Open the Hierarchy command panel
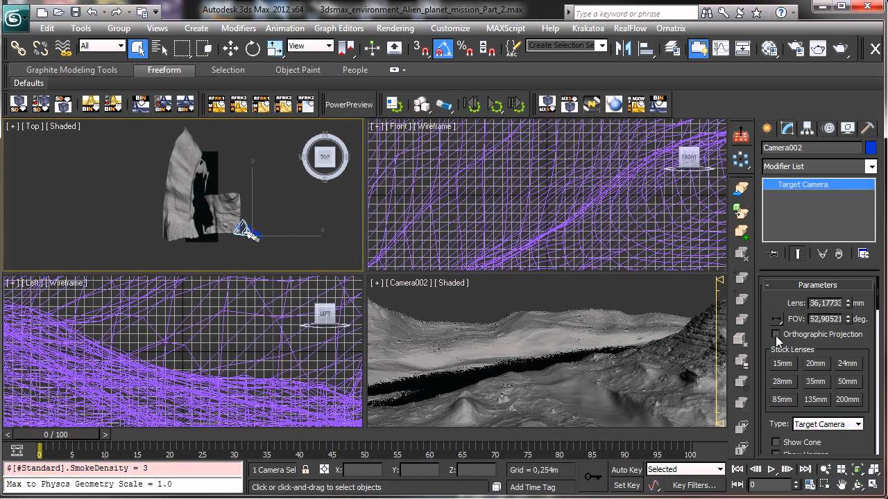Screen dimensions: 888x499 click(x=808, y=128)
